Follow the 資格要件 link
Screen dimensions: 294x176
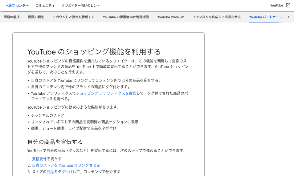click(x=39, y=159)
